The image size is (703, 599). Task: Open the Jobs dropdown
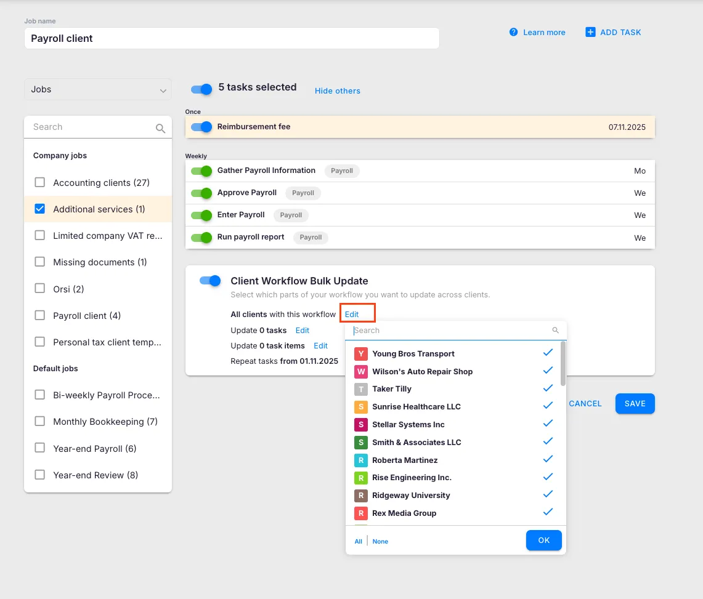pyautogui.click(x=98, y=89)
